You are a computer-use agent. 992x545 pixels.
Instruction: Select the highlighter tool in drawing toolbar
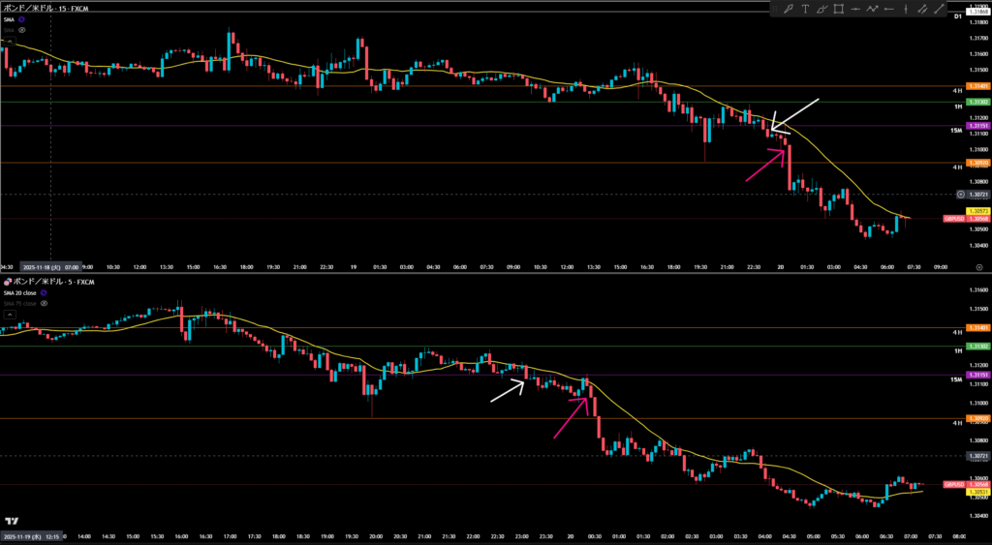pos(821,9)
